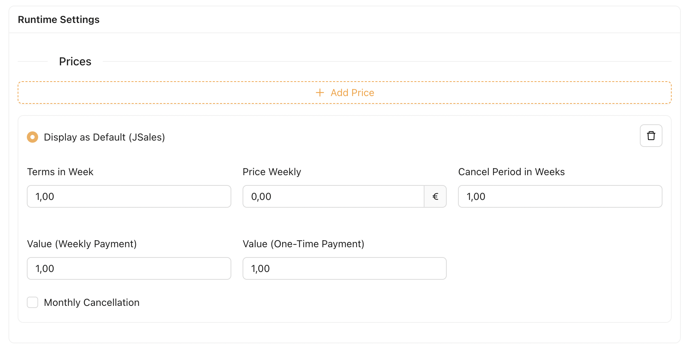The width and height of the screenshot is (690, 344).
Task: Click the Value (One-Time Payment) label
Action: 303,244
